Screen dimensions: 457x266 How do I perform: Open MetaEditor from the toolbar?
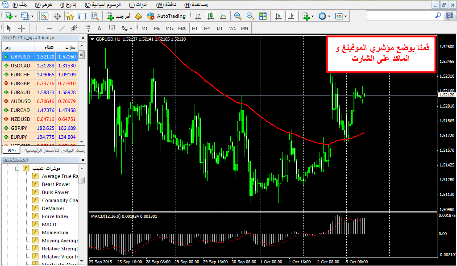138,17
